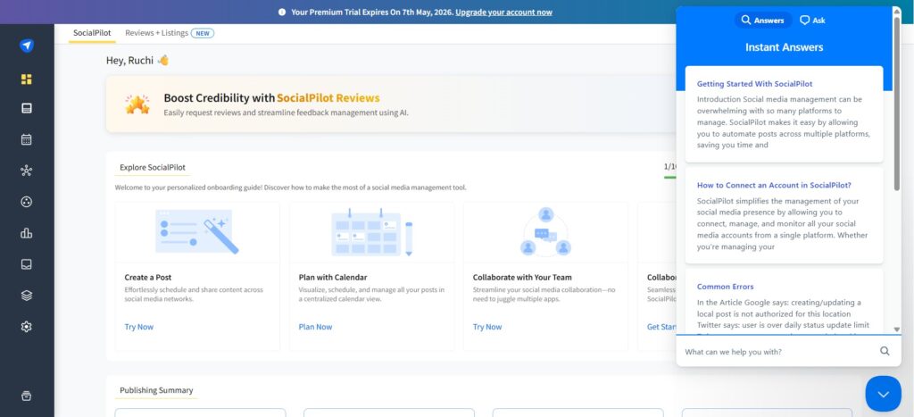914x417 pixels.
Task: Select the Answers tab in help widget
Action: (763, 21)
